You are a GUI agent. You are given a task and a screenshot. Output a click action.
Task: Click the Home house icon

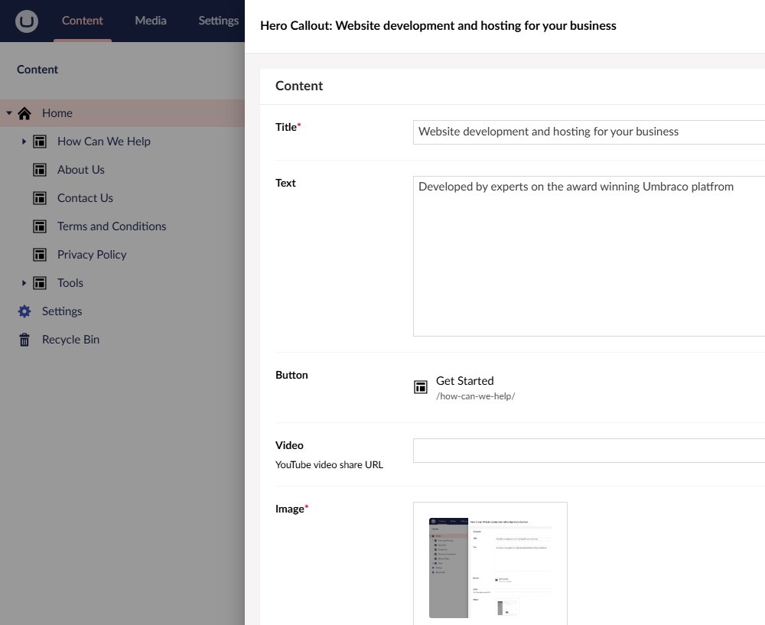point(24,113)
